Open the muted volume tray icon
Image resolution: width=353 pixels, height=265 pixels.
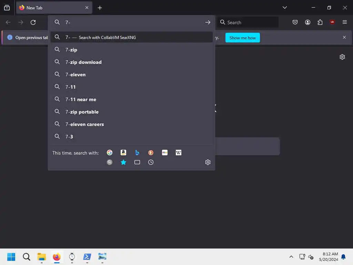311,257
